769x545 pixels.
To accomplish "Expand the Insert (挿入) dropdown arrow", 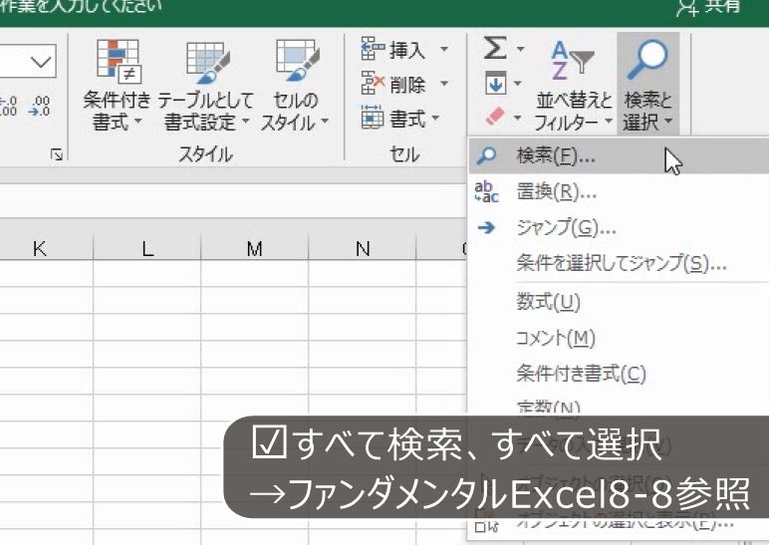I will click(444, 49).
